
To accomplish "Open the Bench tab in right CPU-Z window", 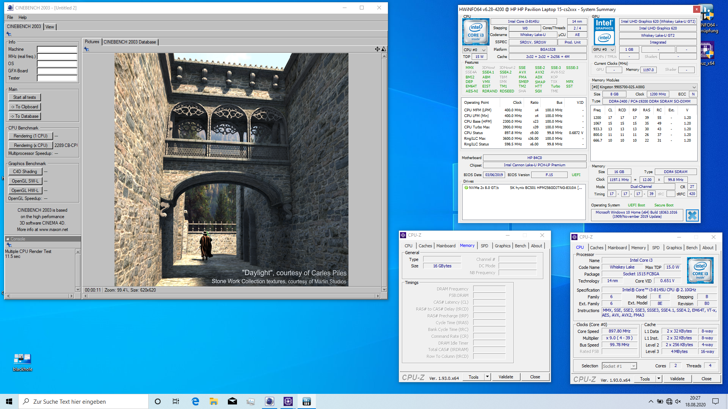I will pyautogui.click(x=692, y=248).
